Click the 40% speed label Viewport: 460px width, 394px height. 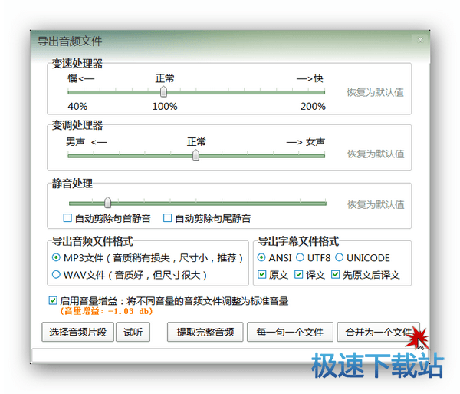tap(77, 106)
